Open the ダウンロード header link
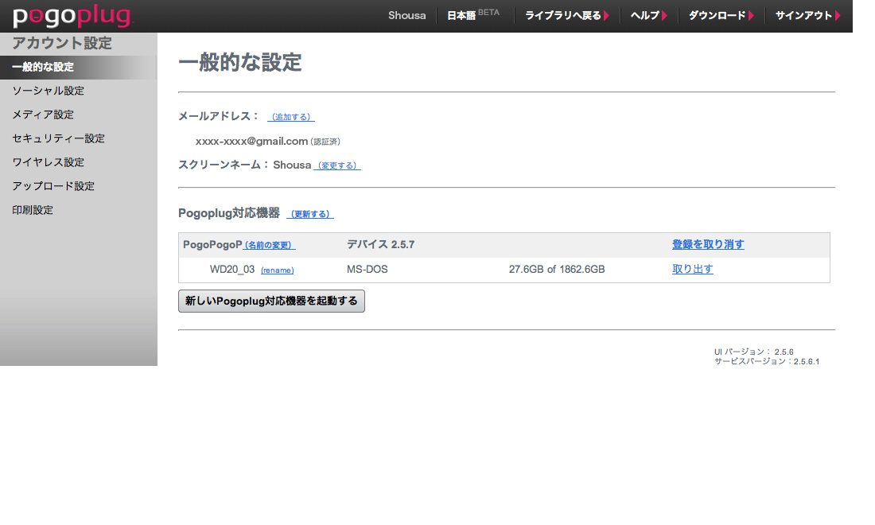The image size is (875, 525). point(721,16)
